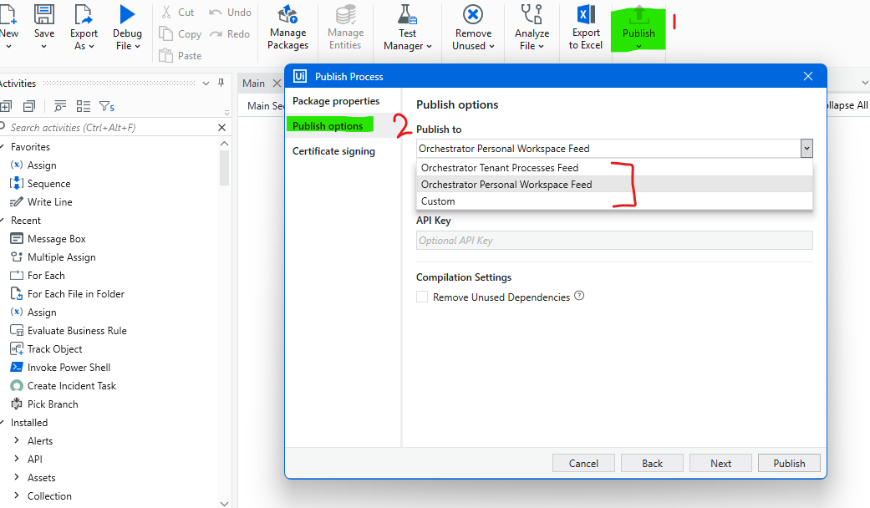Toggle the activities filter with 5 filters
The width and height of the screenshot is (870, 508).
coord(105,106)
